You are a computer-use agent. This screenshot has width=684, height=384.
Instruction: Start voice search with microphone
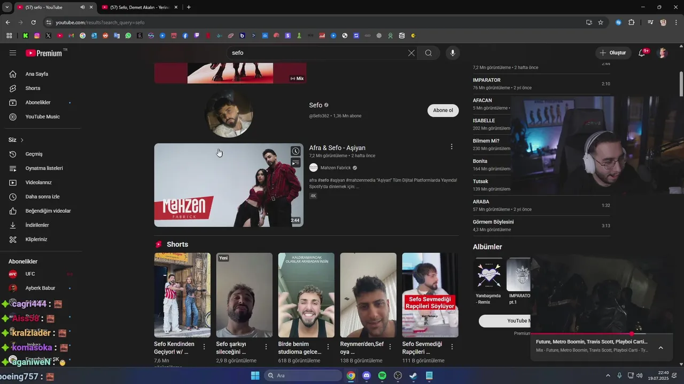click(x=453, y=53)
